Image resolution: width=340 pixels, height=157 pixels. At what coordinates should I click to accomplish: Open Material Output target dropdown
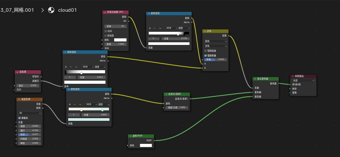[x=303, y=80]
